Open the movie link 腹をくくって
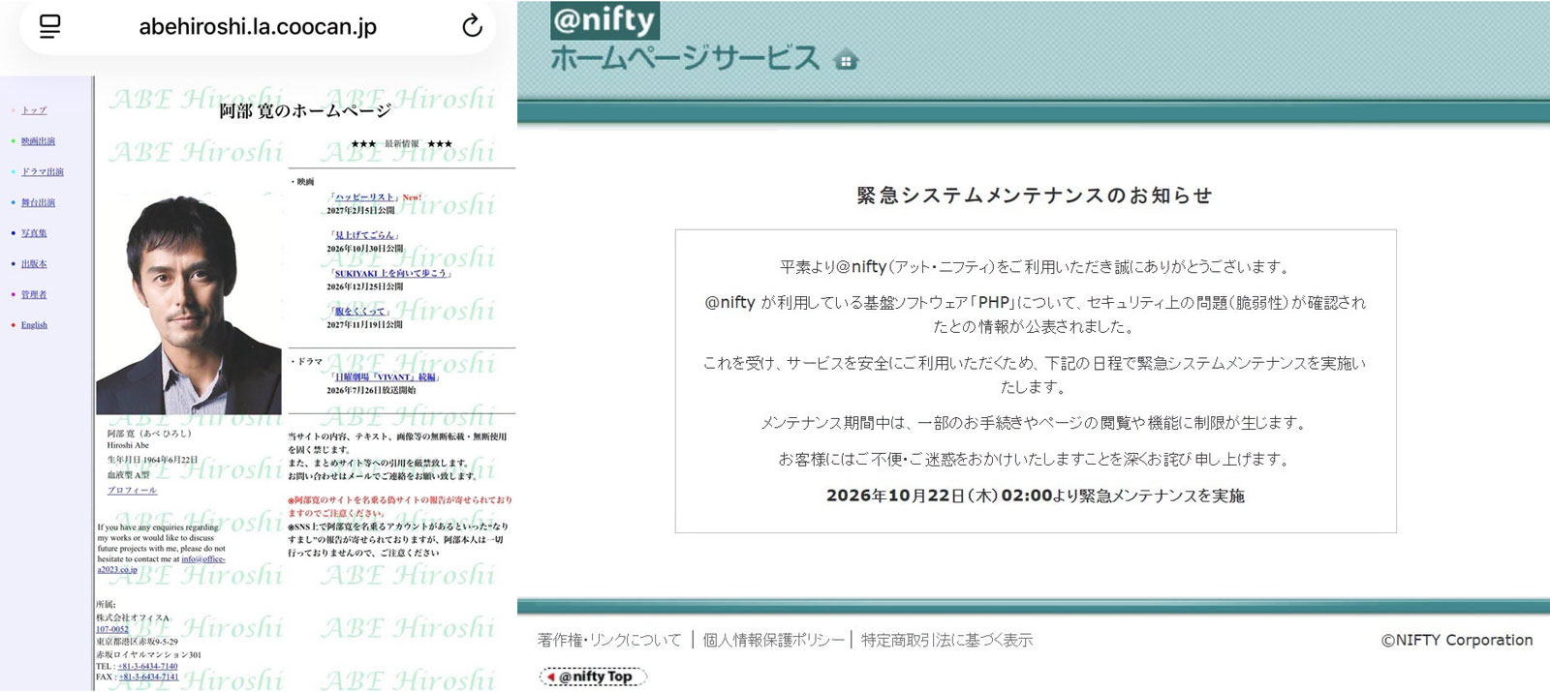Screen dimensions: 1550x692 click(360, 312)
